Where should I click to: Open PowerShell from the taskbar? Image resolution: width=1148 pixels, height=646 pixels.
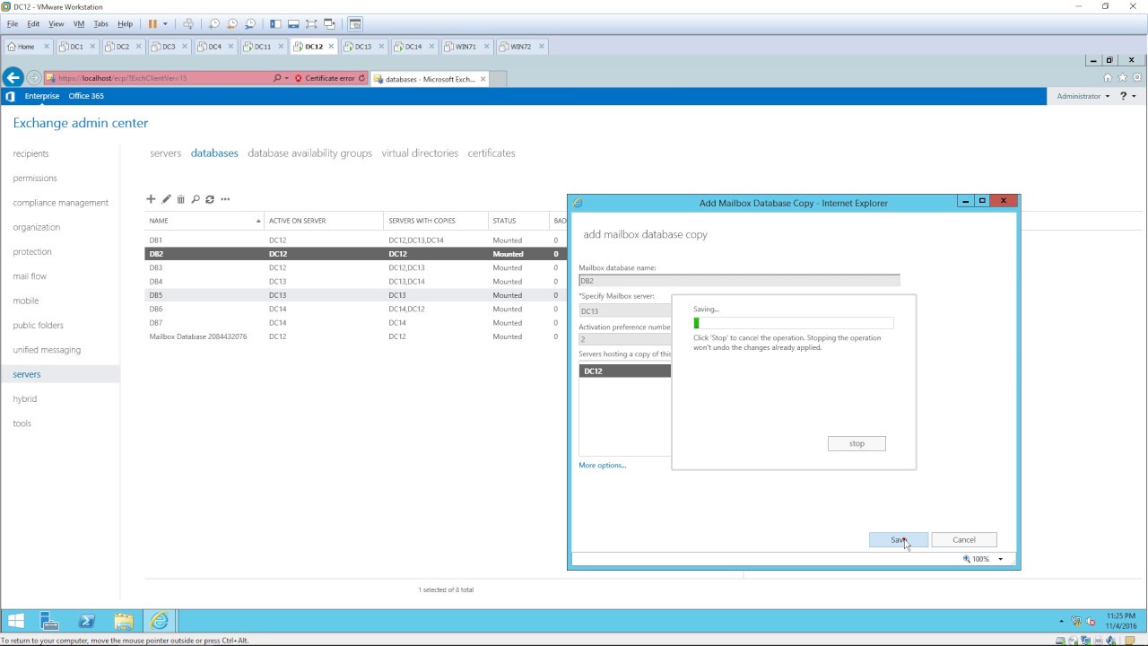(87, 621)
